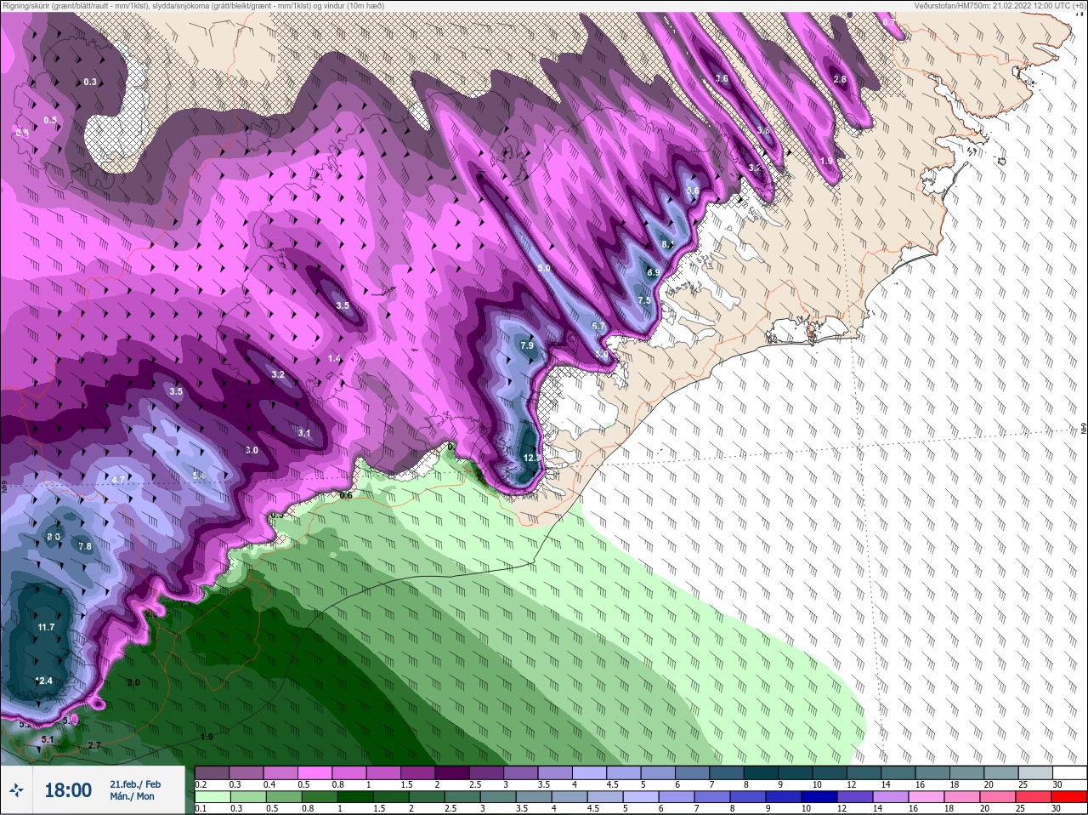Click the weekday text Mán./ Mon
The width and height of the screenshot is (1088, 815).
[133, 797]
